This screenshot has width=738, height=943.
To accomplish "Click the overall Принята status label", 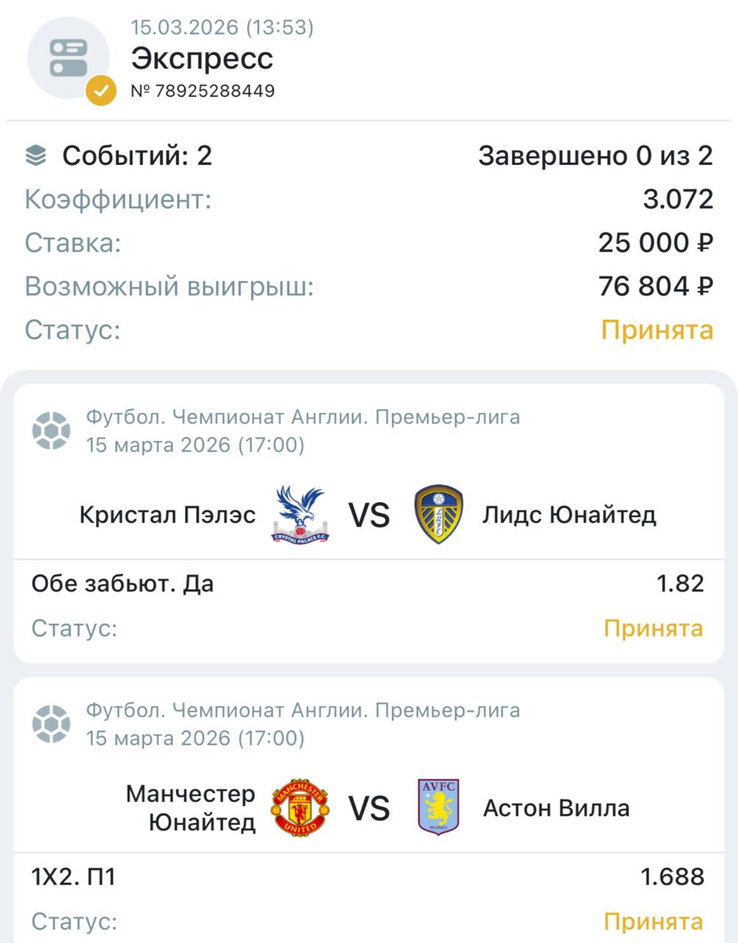I will (x=657, y=329).
